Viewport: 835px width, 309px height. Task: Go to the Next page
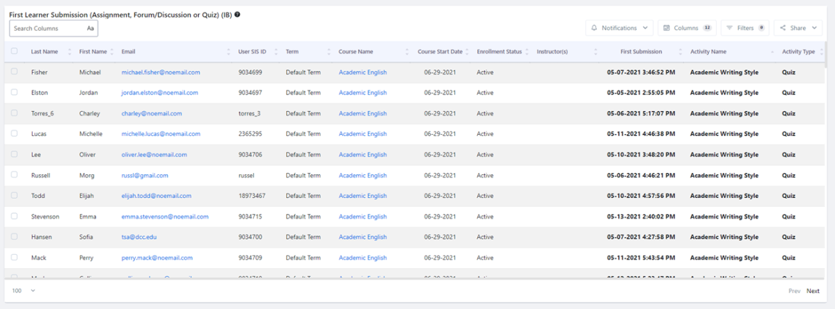tap(813, 291)
